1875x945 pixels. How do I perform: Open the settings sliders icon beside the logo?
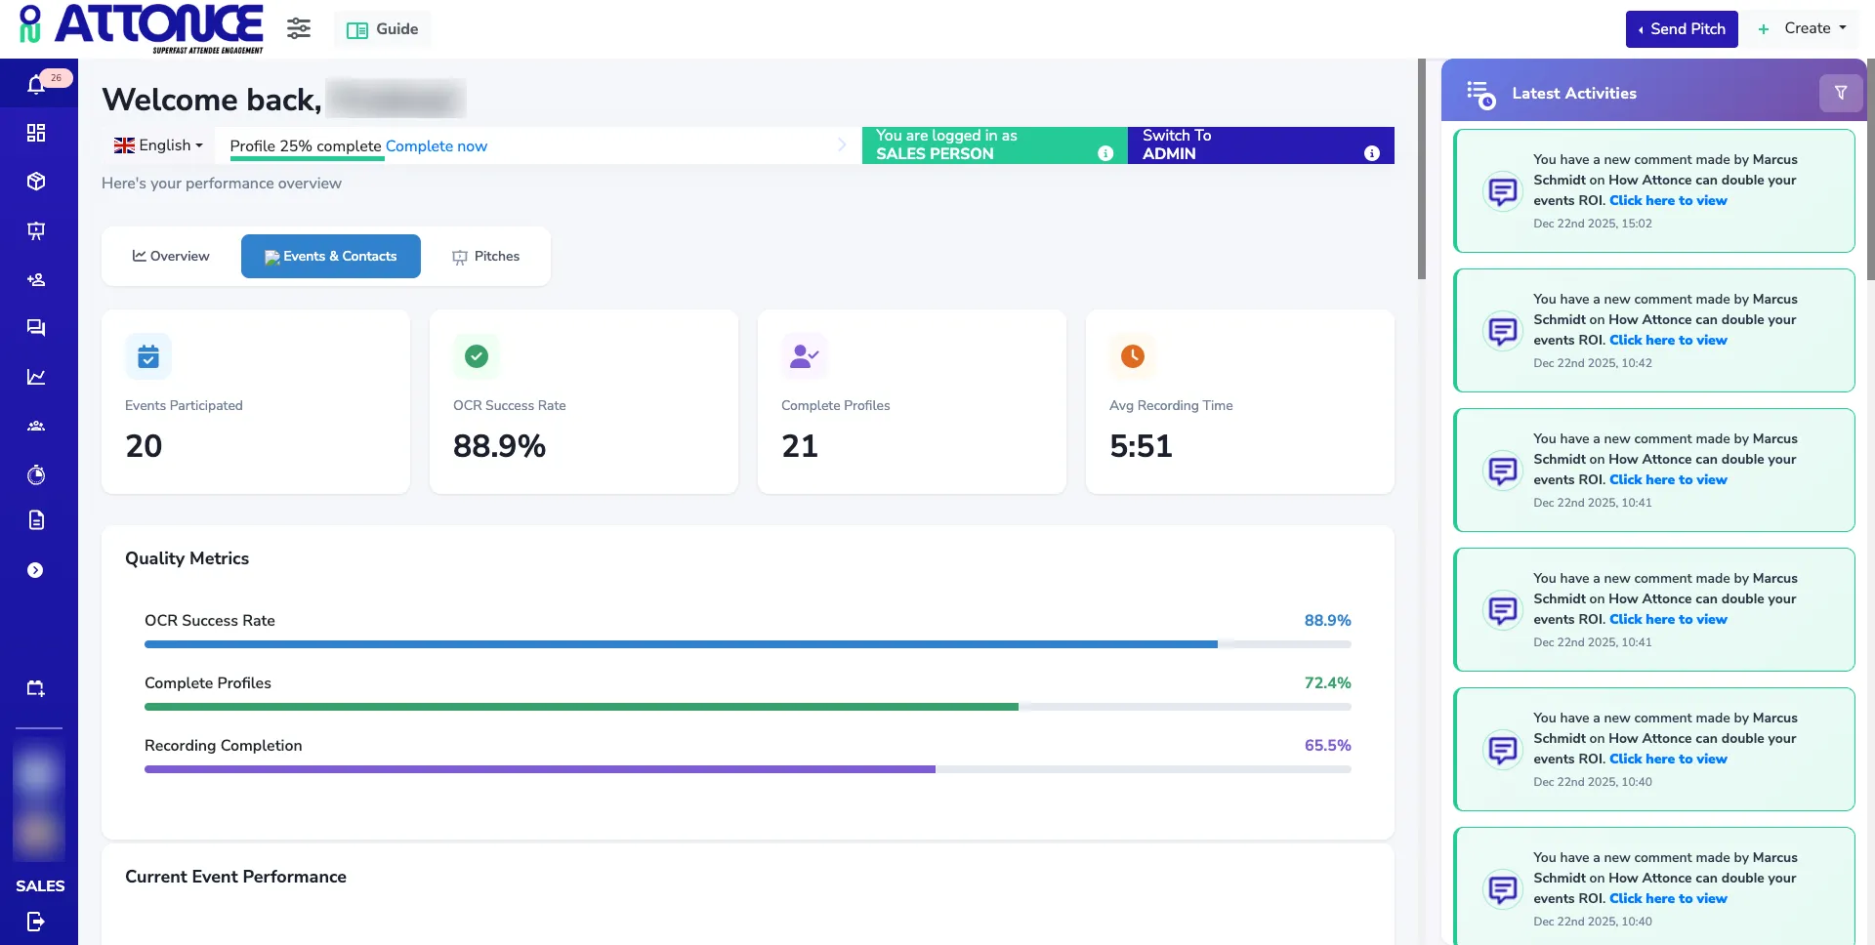pyautogui.click(x=299, y=28)
